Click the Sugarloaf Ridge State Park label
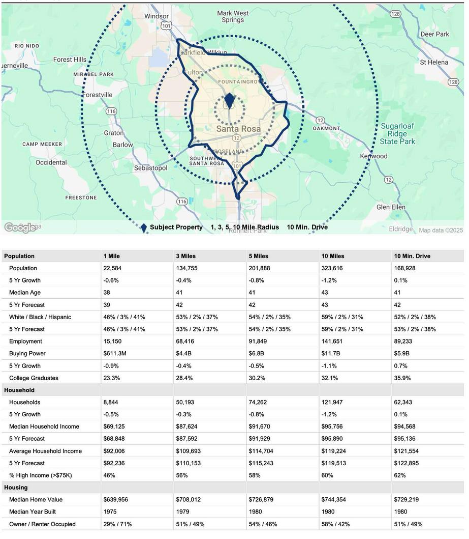Viewport: 469px width, 539px height. [397, 134]
